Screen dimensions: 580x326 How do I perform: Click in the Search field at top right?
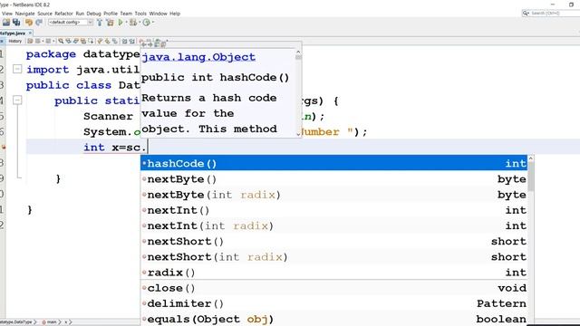(551, 13)
